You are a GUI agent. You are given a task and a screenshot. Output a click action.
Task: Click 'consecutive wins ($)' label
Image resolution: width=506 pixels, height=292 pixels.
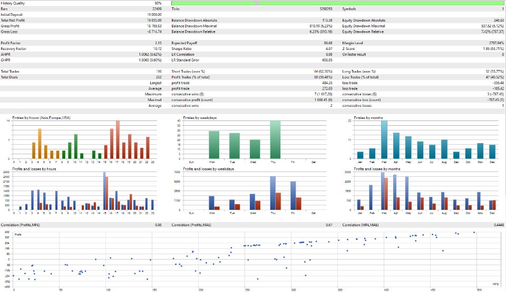click(188, 94)
